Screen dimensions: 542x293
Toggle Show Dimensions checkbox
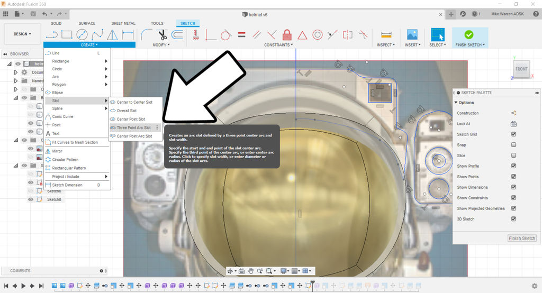(x=513, y=187)
